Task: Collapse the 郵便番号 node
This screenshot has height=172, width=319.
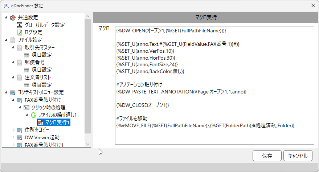Action: [x=13, y=62]
